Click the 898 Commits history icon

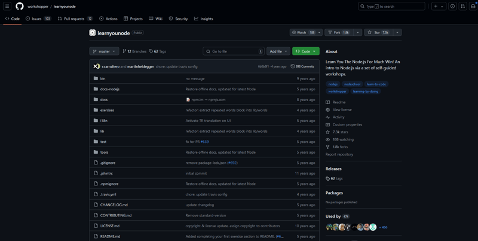click(x=293, y=66)
